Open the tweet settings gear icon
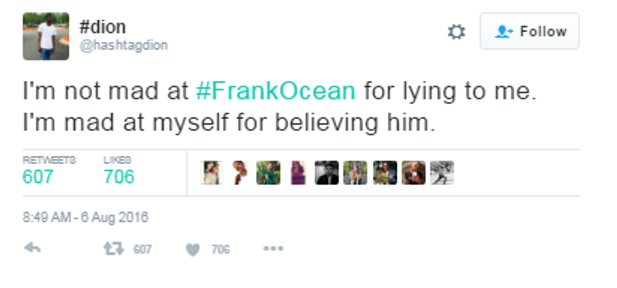Viewport: 617px width, 288px height. (456, 32)
